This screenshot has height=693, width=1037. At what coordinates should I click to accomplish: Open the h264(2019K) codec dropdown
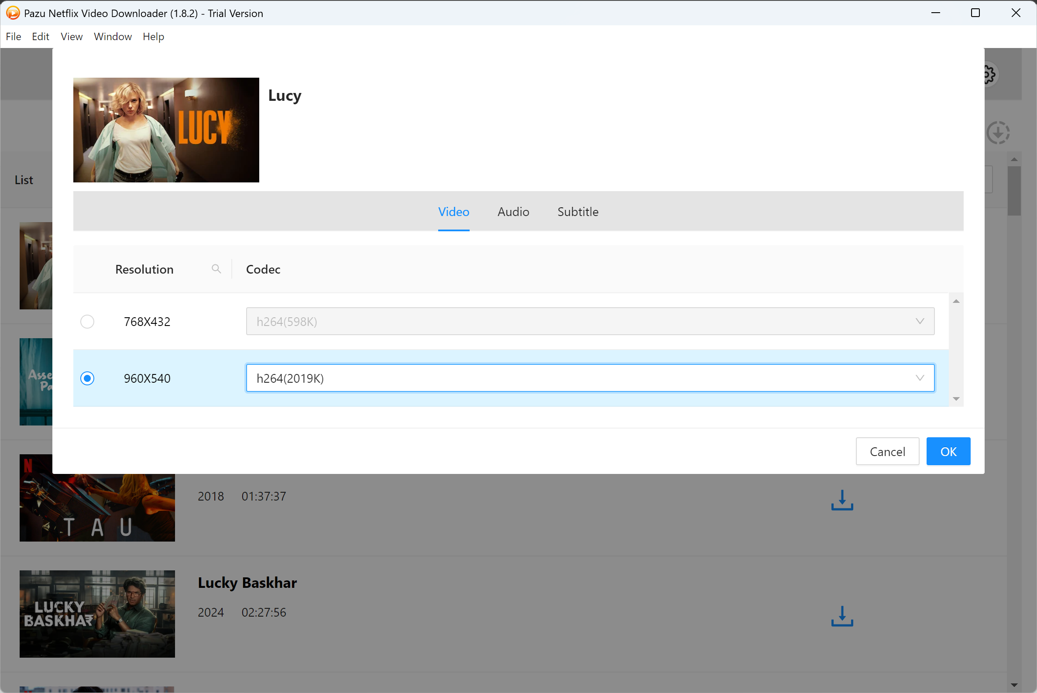pyautogui.click(x=590, y=378)
